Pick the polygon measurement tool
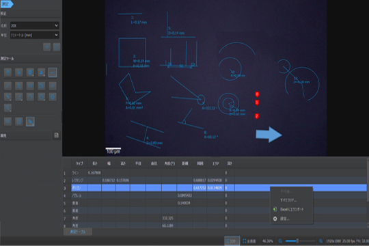 tap(42, 85)
